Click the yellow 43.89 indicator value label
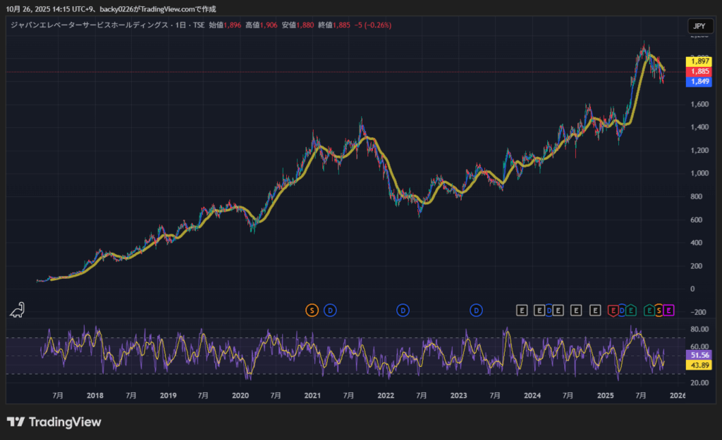This screenshot has width=722, height=440. click(699, 366)
